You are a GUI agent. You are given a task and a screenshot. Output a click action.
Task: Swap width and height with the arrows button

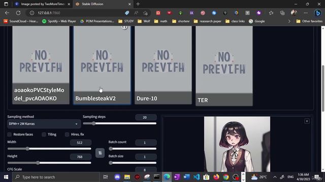point(100,153)
